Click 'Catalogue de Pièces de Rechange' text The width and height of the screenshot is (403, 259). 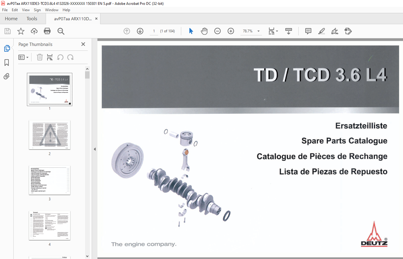(x=322, y=156)
